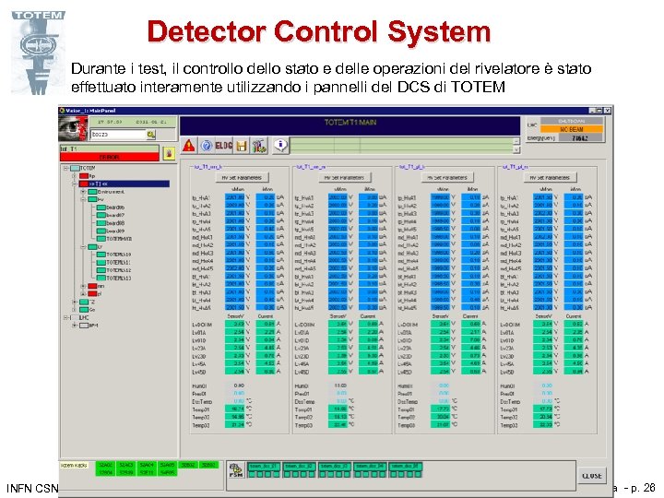The height and width of the screenshot is (498, 664).
Task: Open the tools settings toolbar icon
Action: click(x=259, y=146)
